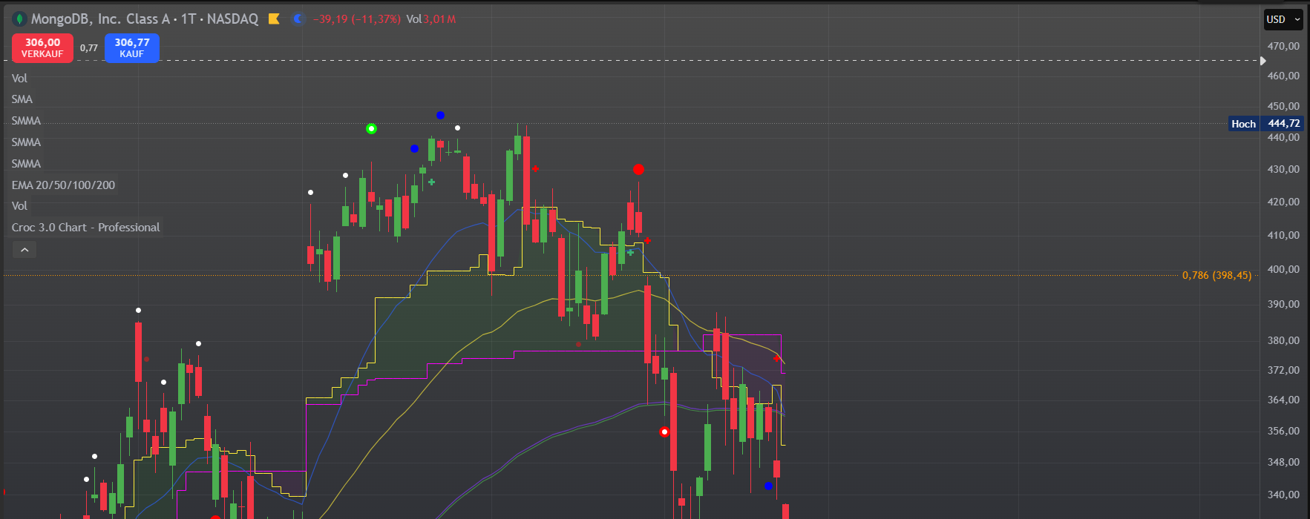The image size is (1310, 519).
Task: Click the white arrow on the price axis
Action: click(1263, 61)
